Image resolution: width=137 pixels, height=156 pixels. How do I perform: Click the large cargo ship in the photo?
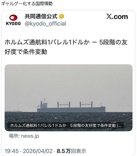click(71, 106)
